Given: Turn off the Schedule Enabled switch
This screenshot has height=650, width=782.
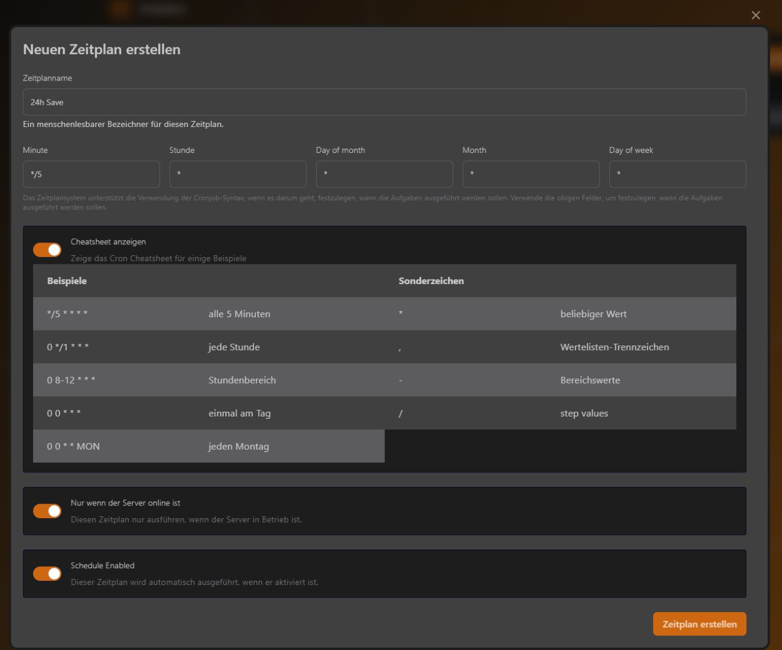Looking at the screenshot, I should point(47,574).
